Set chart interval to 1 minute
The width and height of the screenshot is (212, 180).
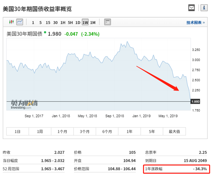[33, 22]
